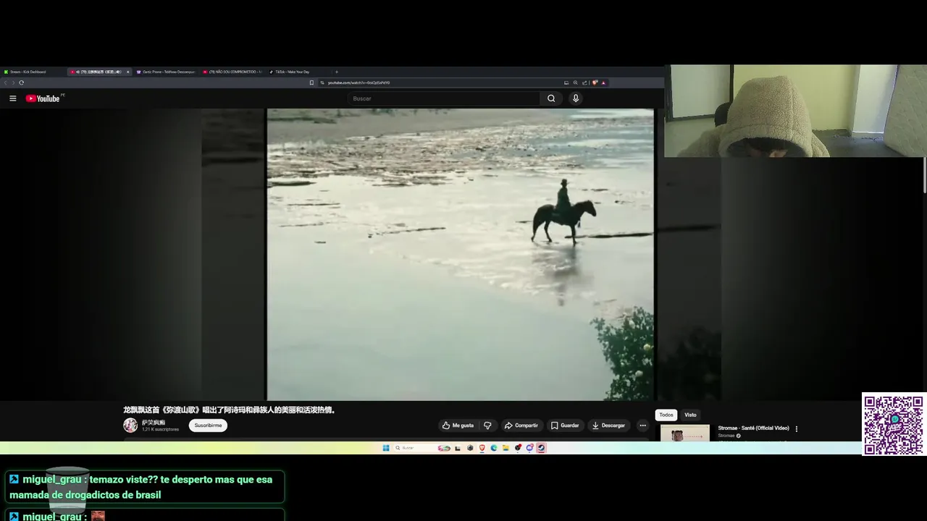
Task: Open Steam from the taskbar
Action: click(541, 448)
